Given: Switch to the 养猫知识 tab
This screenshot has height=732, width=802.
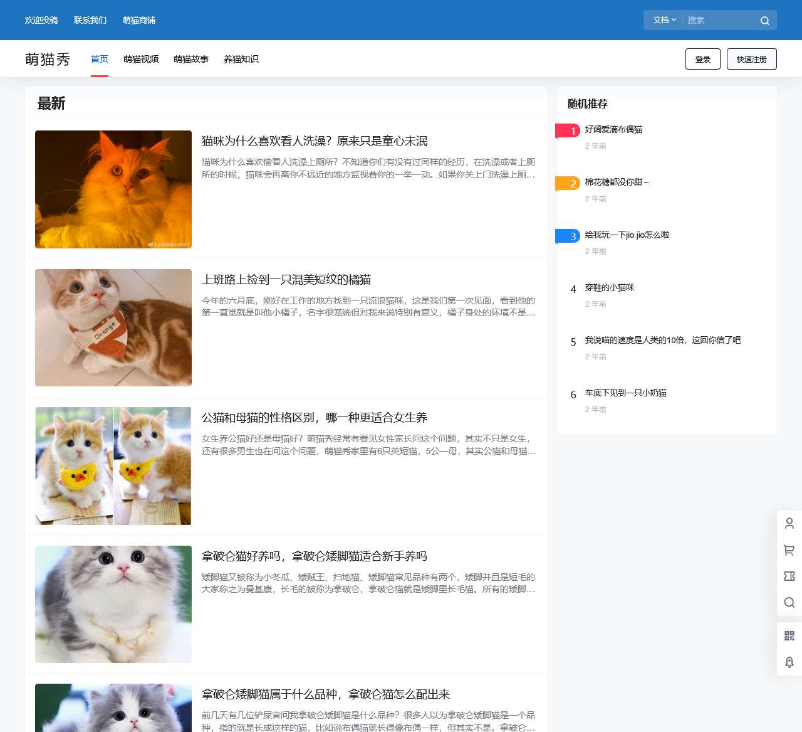Looking at the screenshot, I should pyautogui.click(x=241, y=59).
